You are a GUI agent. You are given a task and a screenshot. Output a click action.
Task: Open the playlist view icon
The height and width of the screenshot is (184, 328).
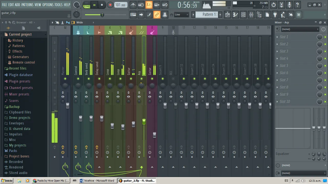pos(227,15)
